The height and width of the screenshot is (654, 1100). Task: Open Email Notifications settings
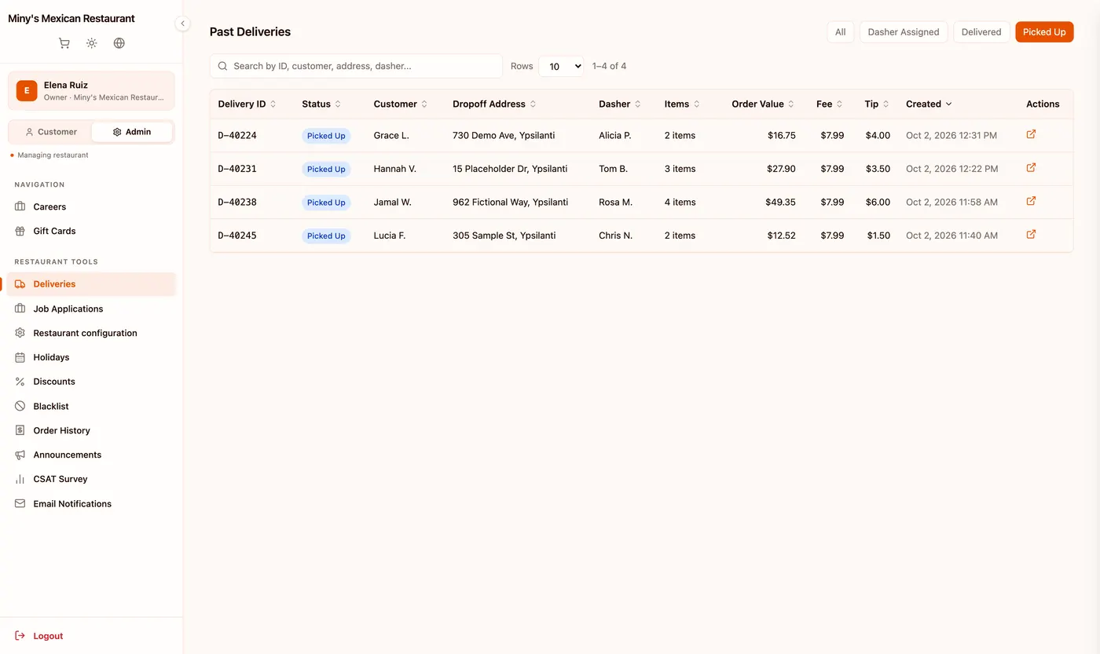click(91, 503)
